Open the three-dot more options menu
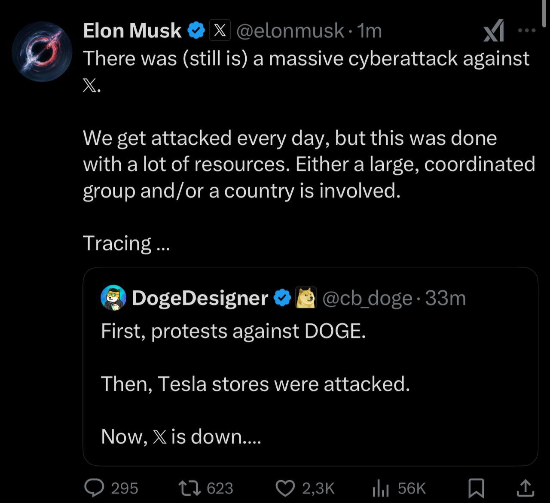Screen dimensions: 550x503 pyautogui.click(x=527, y=30)
